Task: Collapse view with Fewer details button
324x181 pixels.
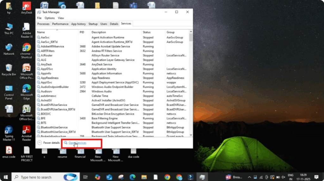Action: coord(49,143)
